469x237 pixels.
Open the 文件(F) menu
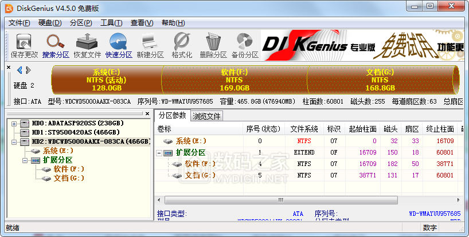(19, 23)
